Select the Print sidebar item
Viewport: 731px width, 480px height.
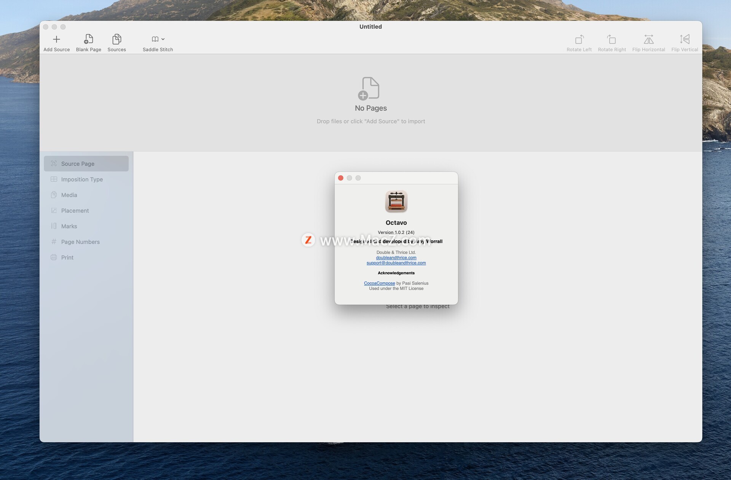67,257
